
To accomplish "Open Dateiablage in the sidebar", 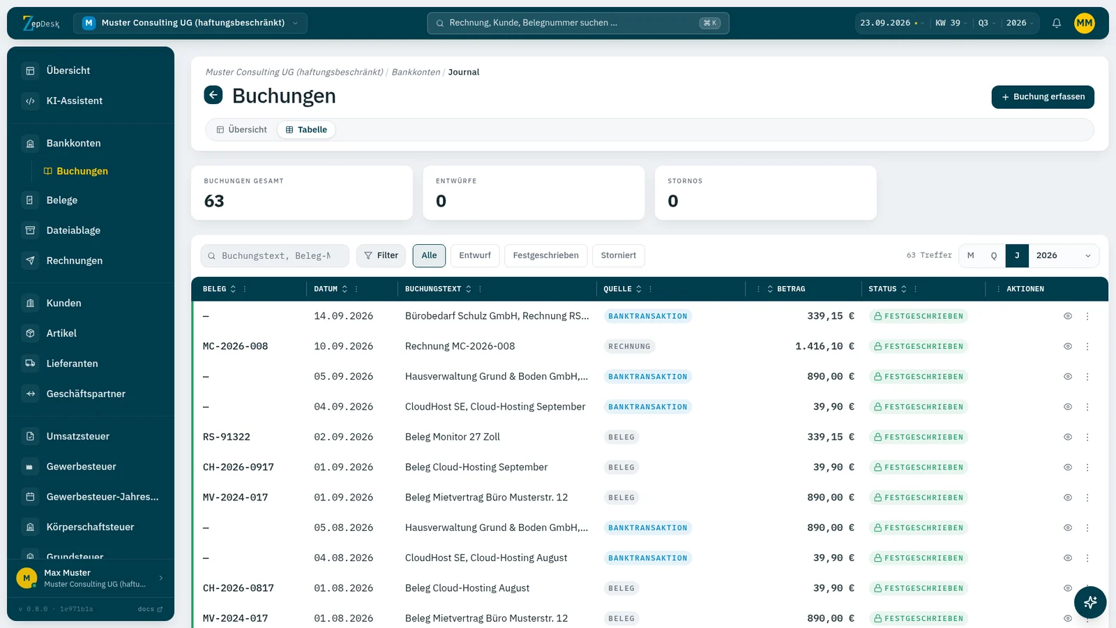I will tap(91, 230).
